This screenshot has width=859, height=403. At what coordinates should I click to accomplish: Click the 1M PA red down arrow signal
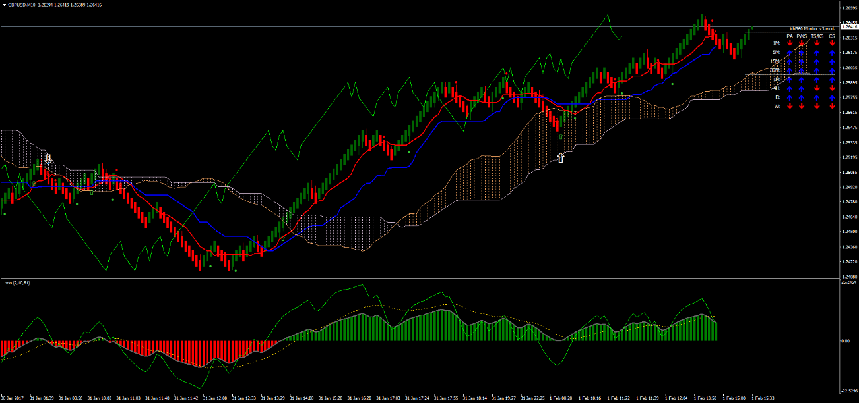(790, 43)
